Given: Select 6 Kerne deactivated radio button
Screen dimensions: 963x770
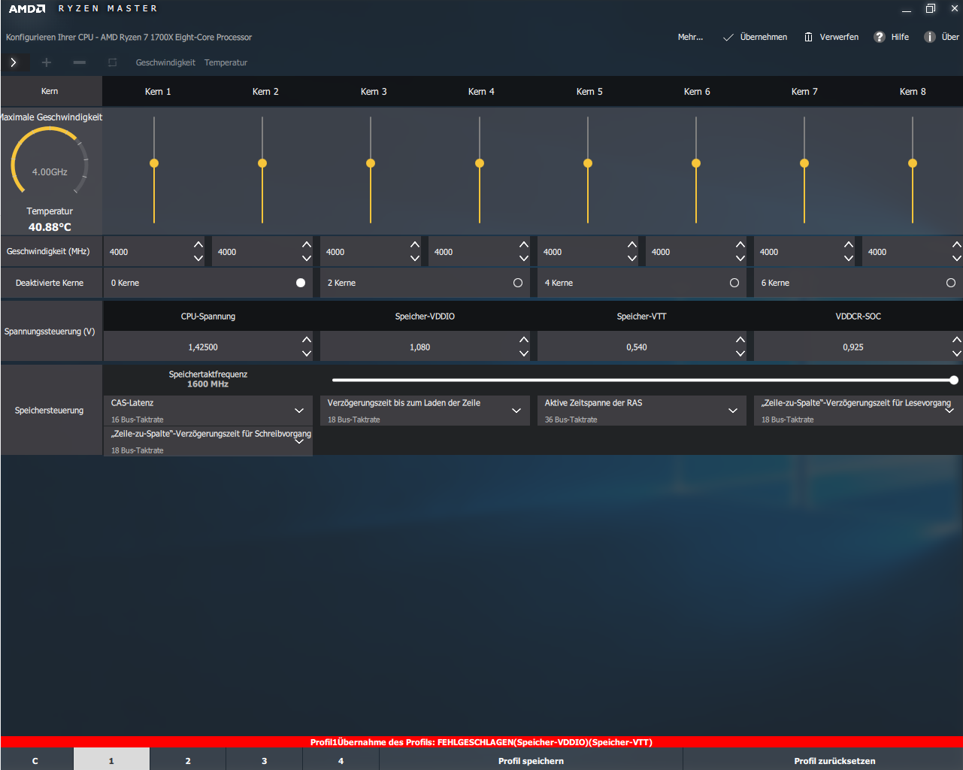Looking at the screenshot, I should (951, 283).
